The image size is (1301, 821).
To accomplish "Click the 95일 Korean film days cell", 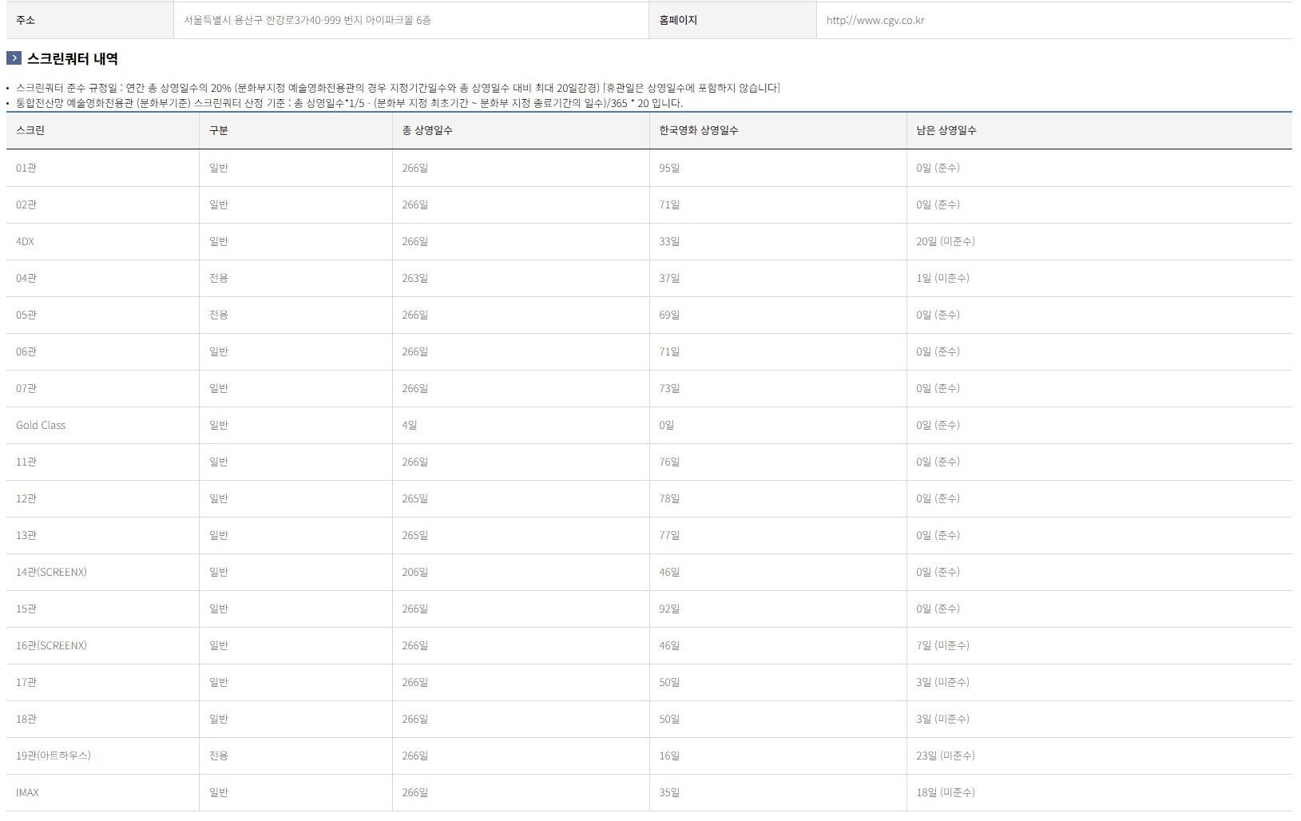I will tap(669, 168).
